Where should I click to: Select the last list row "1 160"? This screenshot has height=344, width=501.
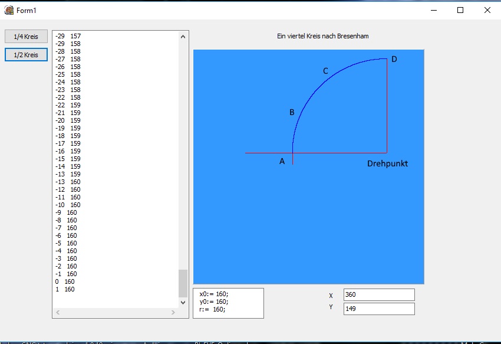click(65, 290)
